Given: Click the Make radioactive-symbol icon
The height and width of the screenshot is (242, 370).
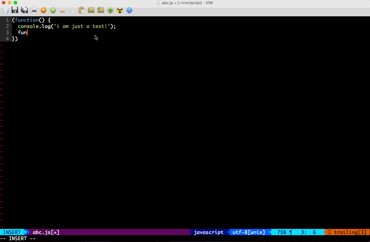Looking at the screenshot, I should (x=120, y=10).
